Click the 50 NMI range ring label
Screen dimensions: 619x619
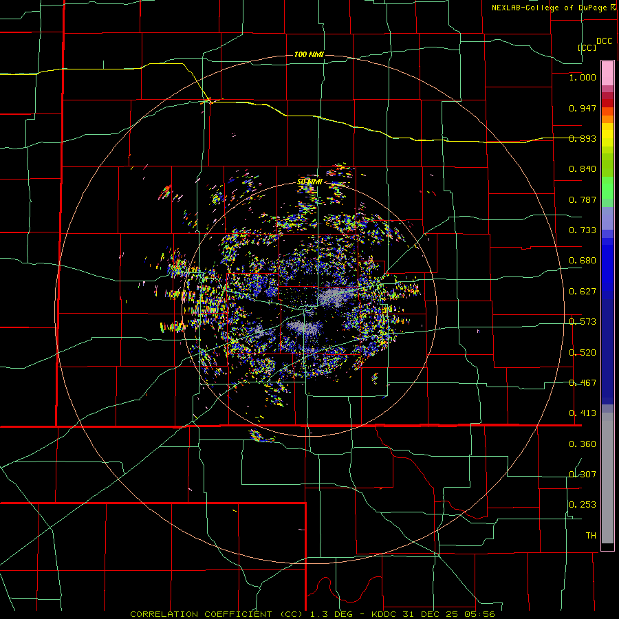click(x=309, y=182)
